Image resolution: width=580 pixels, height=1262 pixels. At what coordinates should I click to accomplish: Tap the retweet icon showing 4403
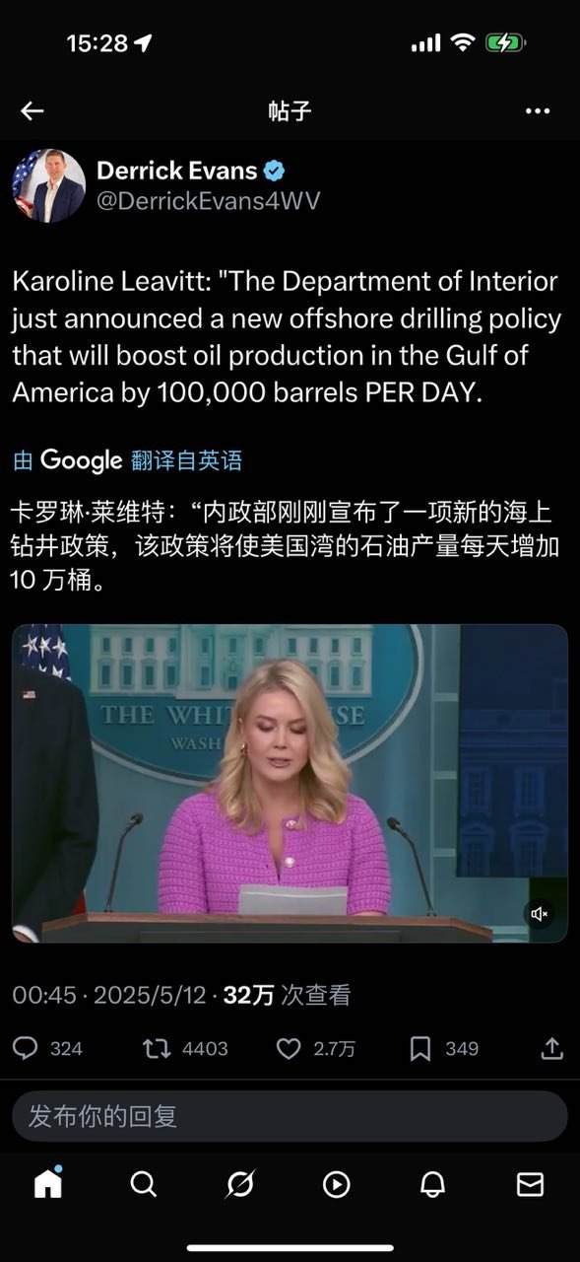(185, 1048)
